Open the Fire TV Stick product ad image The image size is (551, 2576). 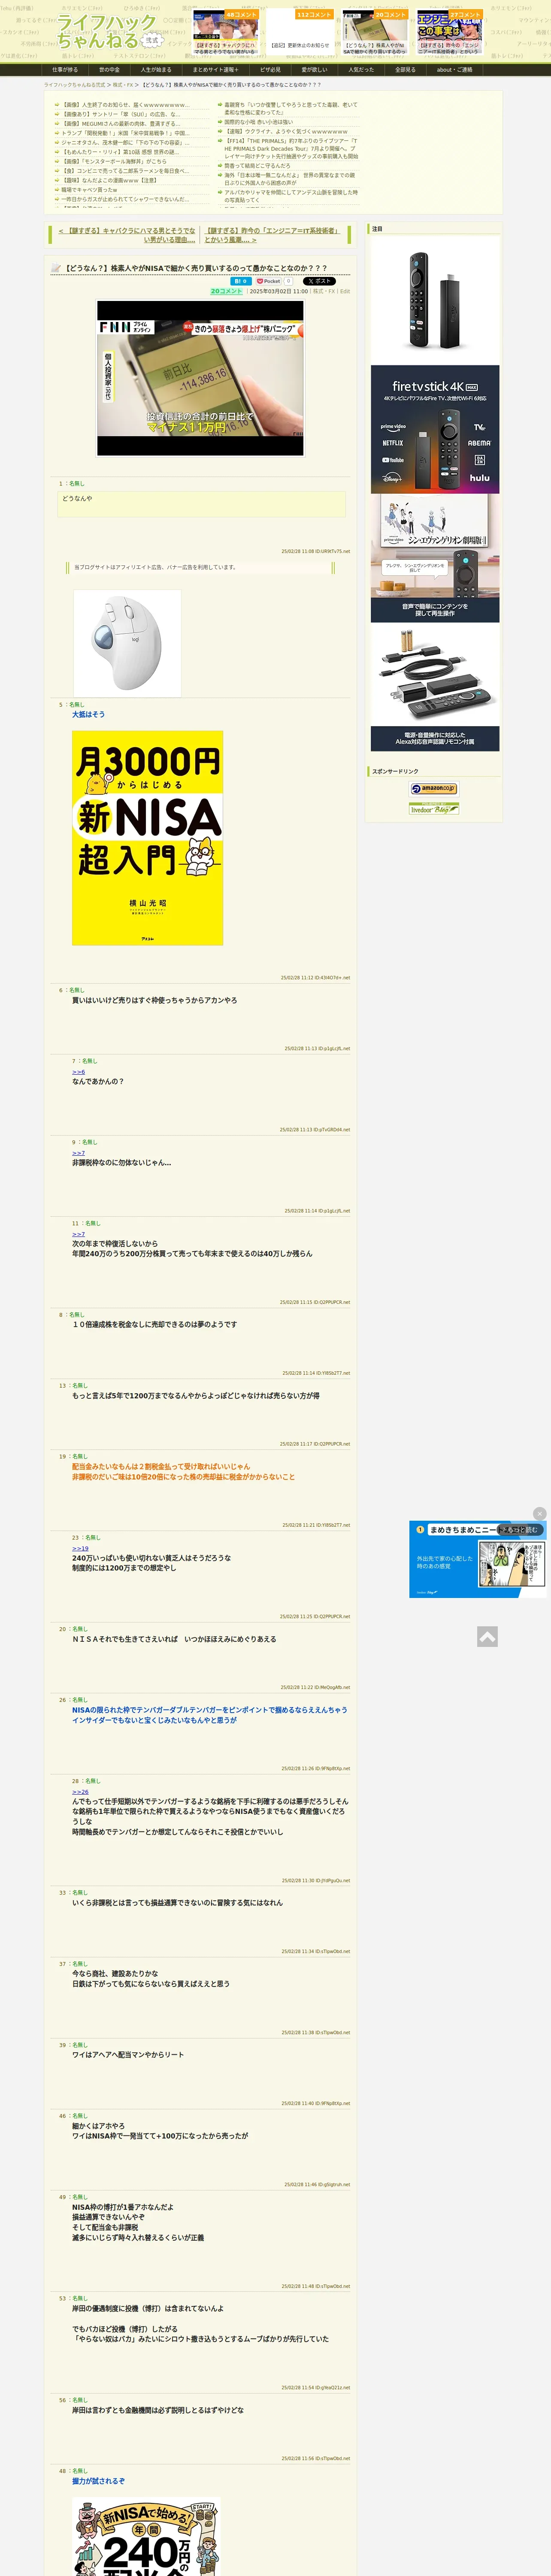click(435, 300)
